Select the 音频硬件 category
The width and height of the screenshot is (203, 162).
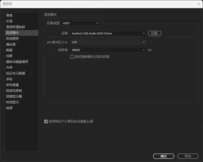[22, 33]
